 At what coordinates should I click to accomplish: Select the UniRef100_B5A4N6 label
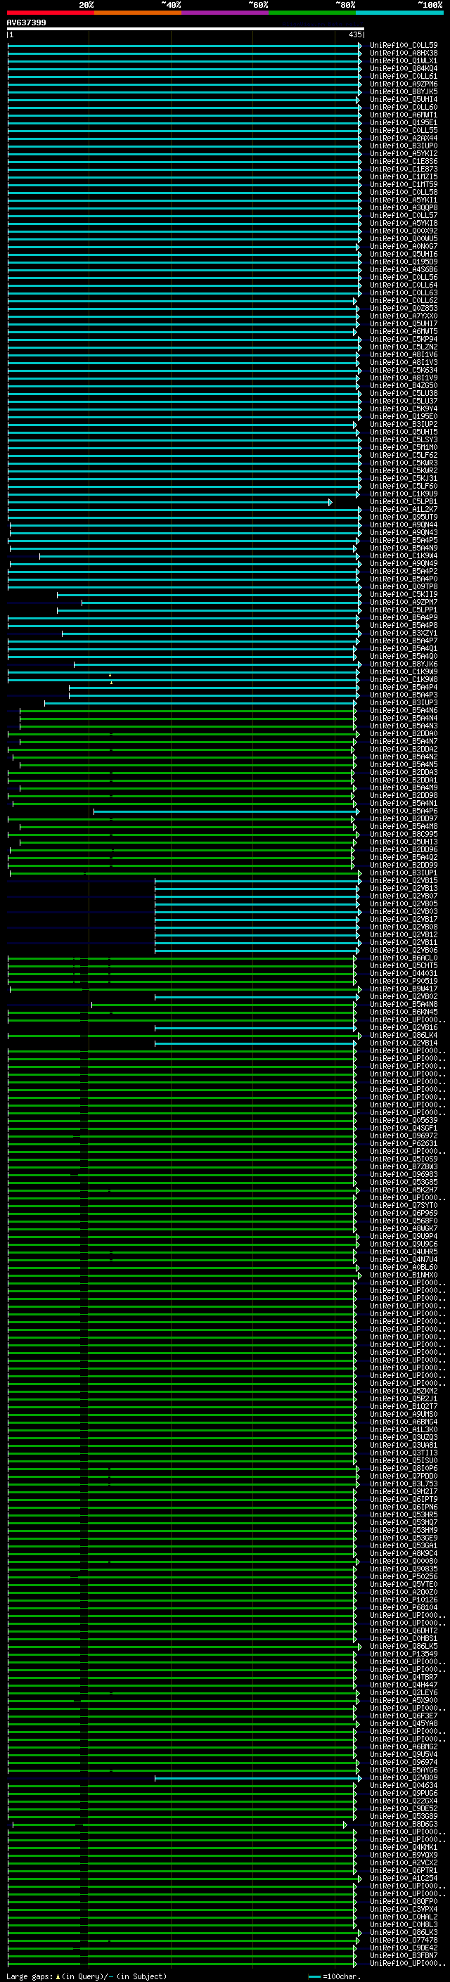[x=403, y=710]
